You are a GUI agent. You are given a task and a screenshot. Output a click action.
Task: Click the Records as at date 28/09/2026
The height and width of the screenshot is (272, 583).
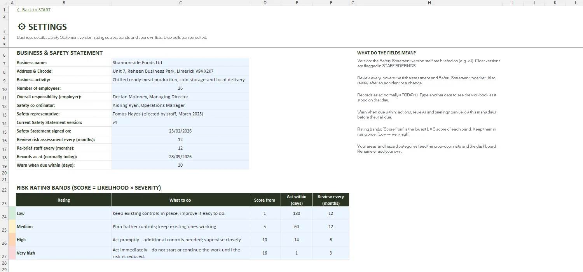coord(180,157)
